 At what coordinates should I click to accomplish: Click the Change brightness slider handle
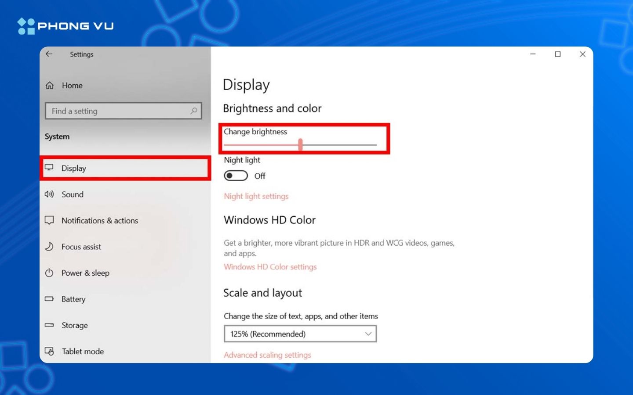coord(301,144)
